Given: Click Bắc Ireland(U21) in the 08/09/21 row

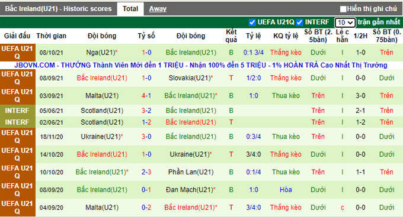Looking at the screenshot, I should click(102, 78).
